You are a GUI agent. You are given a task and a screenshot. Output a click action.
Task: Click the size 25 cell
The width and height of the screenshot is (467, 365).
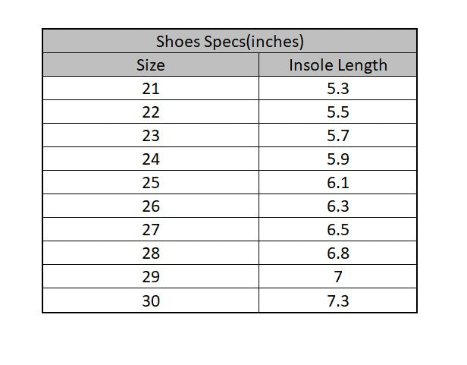pos(150,183)
